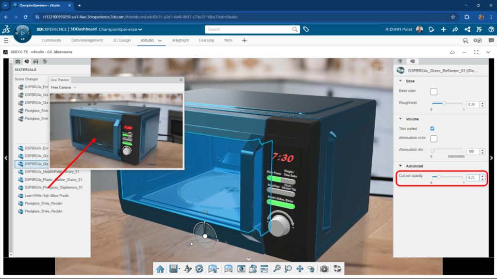Click the Cut-out opacity slider
Screen dimensions: 497x279
447,177
